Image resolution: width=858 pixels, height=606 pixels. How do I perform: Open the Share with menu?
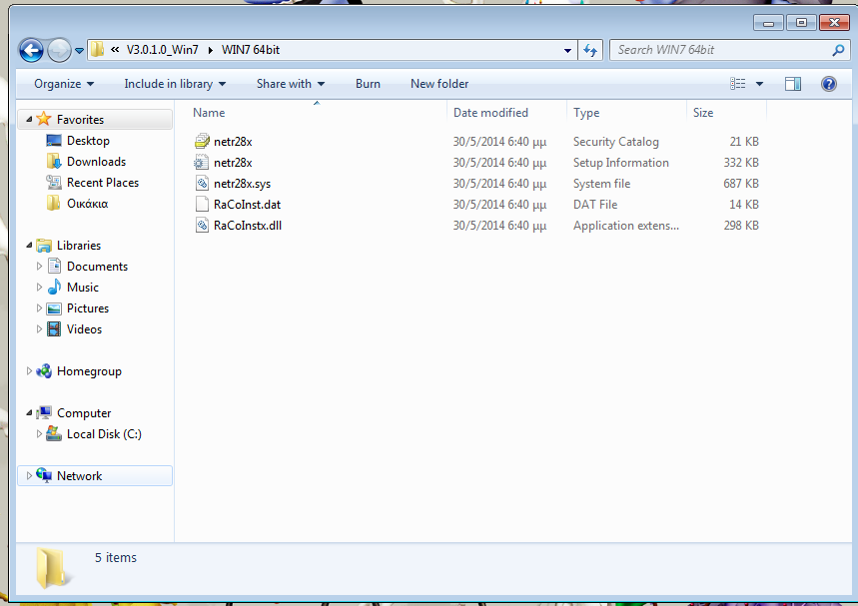click(x=291, y=84)
